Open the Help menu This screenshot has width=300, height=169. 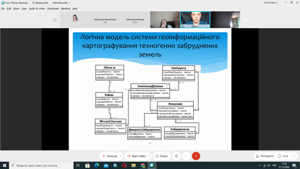click(75, 8)
